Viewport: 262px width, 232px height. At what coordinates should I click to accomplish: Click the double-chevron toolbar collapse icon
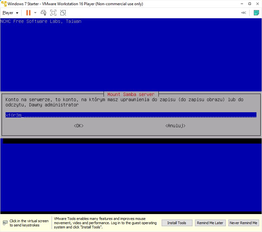point(243,13)
